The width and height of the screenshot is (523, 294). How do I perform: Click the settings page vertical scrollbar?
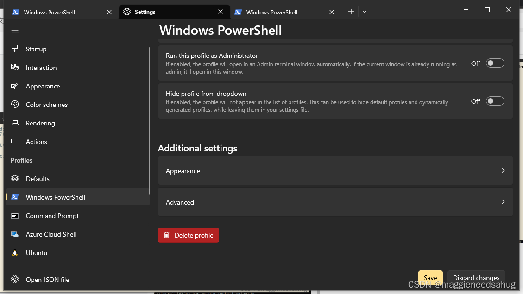coord(517,196)
